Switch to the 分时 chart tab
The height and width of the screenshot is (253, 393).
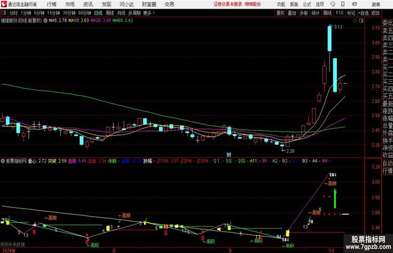pos(14,13)
